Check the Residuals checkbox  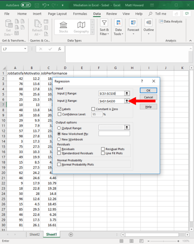coord(59,149)
